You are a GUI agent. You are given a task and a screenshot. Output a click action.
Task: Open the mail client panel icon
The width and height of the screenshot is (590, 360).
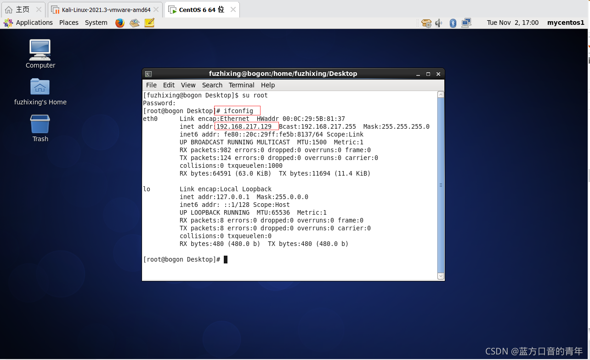(x=134, y=23)
